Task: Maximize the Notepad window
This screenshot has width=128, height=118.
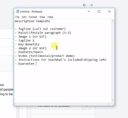Action: [99, 11]
